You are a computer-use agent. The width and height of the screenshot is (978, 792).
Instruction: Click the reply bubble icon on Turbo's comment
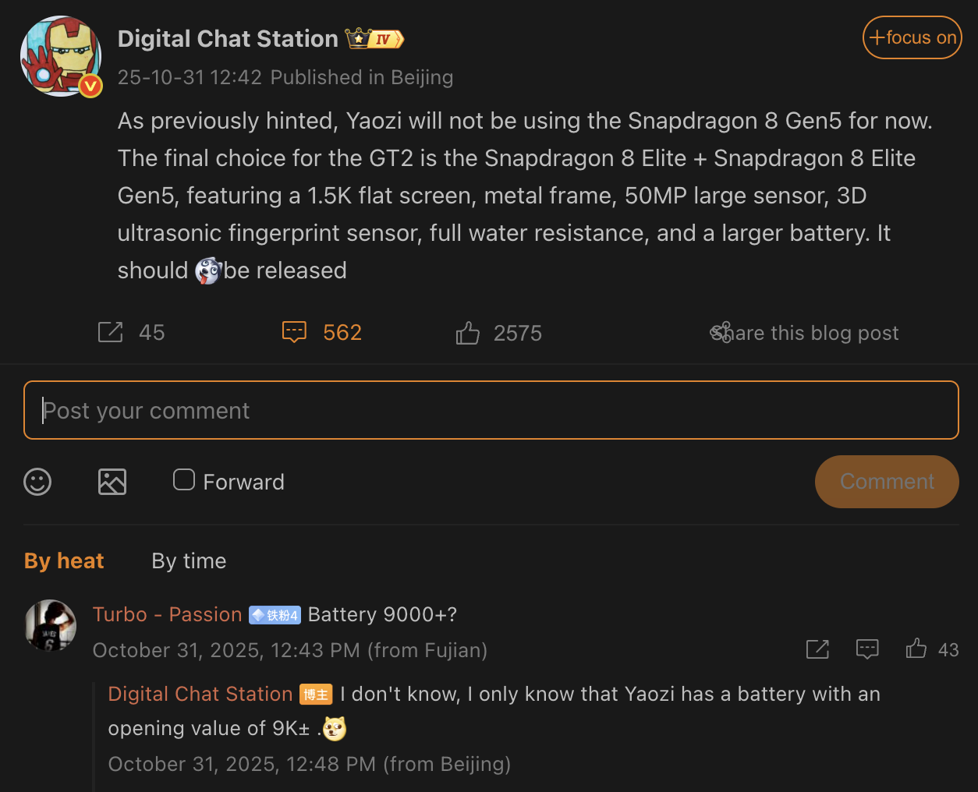[867, 649]
